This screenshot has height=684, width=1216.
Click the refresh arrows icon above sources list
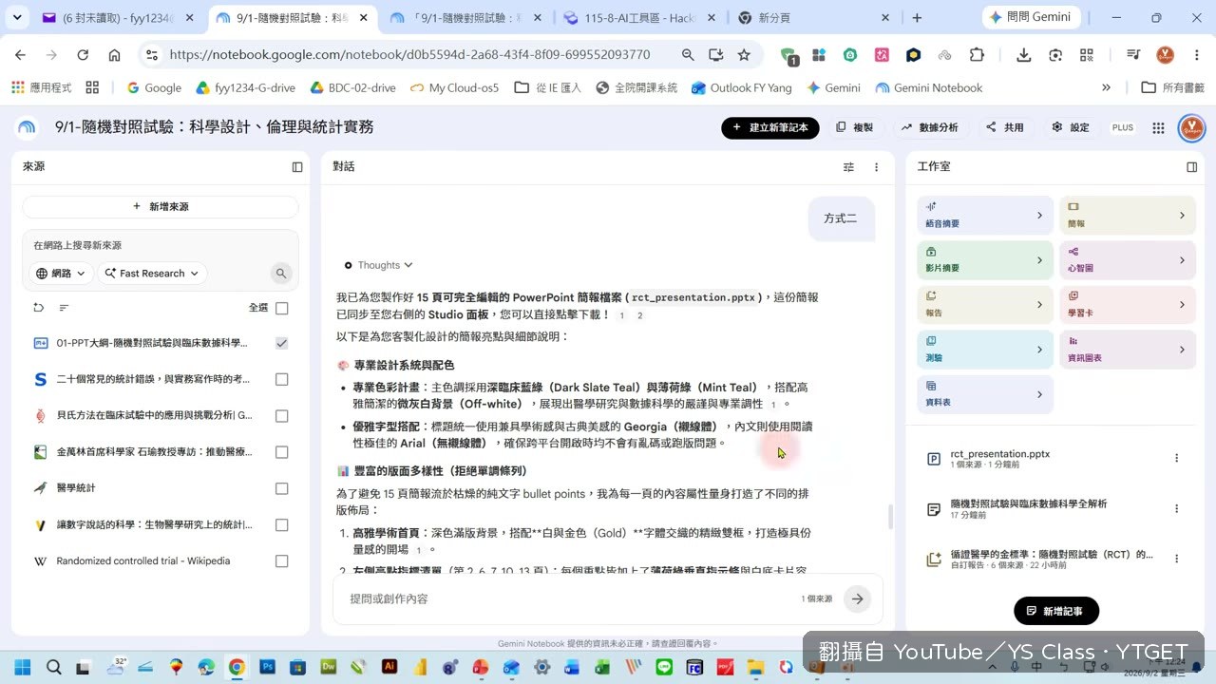(38, 308)
